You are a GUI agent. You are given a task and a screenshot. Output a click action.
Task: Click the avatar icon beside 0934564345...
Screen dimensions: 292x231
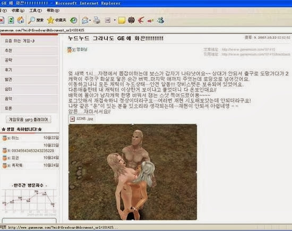(5, 150)
